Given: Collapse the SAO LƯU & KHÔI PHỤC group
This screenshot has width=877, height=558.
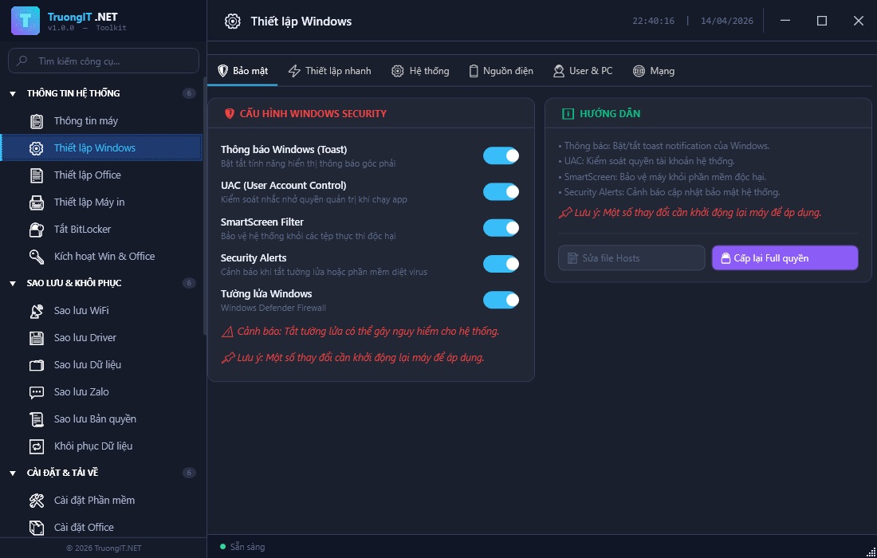Looking at the screenshot, I should pyautogui.click(x=13, y=284).
